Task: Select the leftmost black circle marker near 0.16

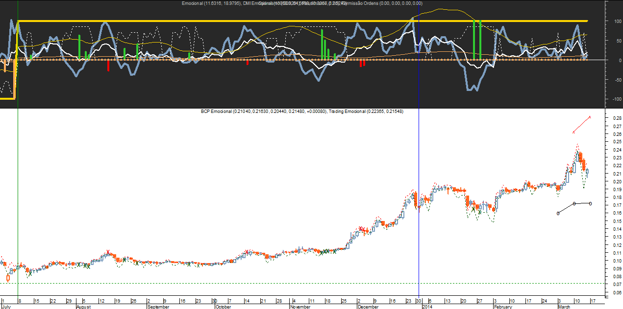Action: [x=558, y=213]
